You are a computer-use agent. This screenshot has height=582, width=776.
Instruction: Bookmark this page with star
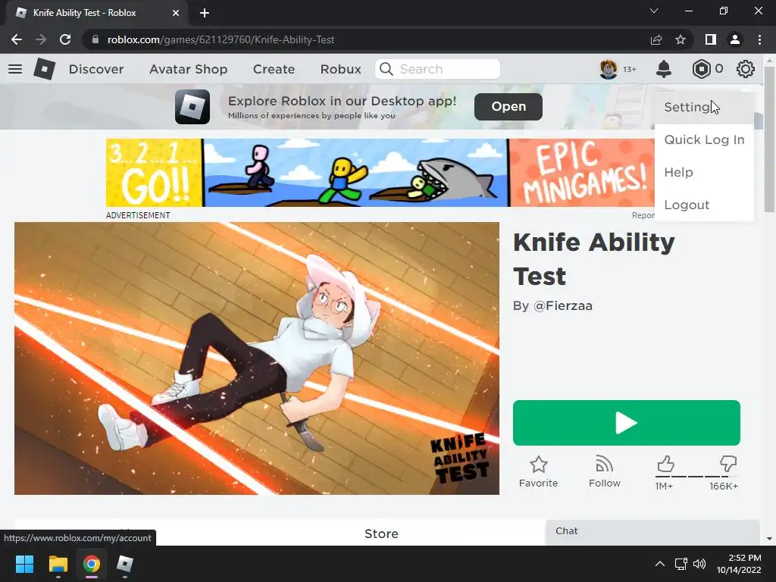(x=681, y=39)
